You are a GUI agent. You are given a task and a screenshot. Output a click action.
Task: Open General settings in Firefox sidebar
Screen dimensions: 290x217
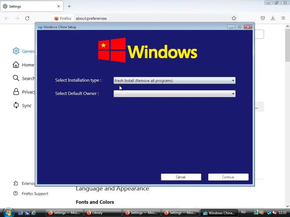24,51
